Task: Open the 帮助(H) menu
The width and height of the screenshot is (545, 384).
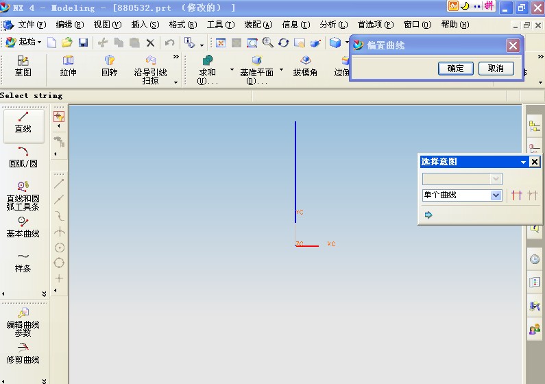Action: (x=455, y=25)
